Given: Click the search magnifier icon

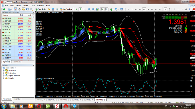Looking at the screenshot, I should point(190,9).
